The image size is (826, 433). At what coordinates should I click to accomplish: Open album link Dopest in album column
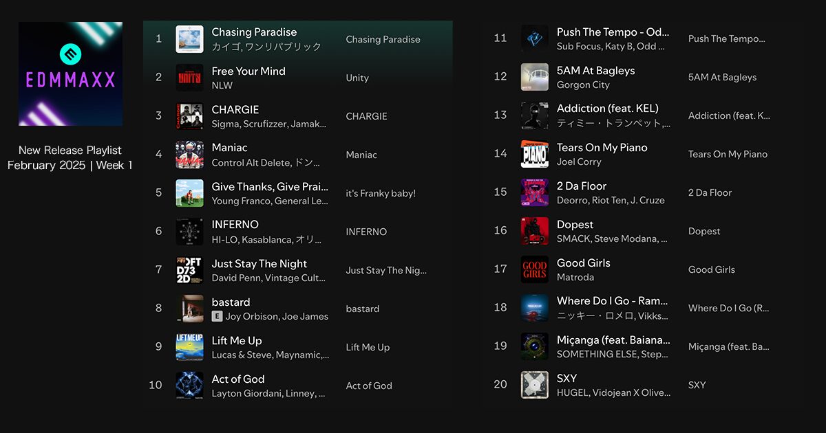[x=704, y=232]
